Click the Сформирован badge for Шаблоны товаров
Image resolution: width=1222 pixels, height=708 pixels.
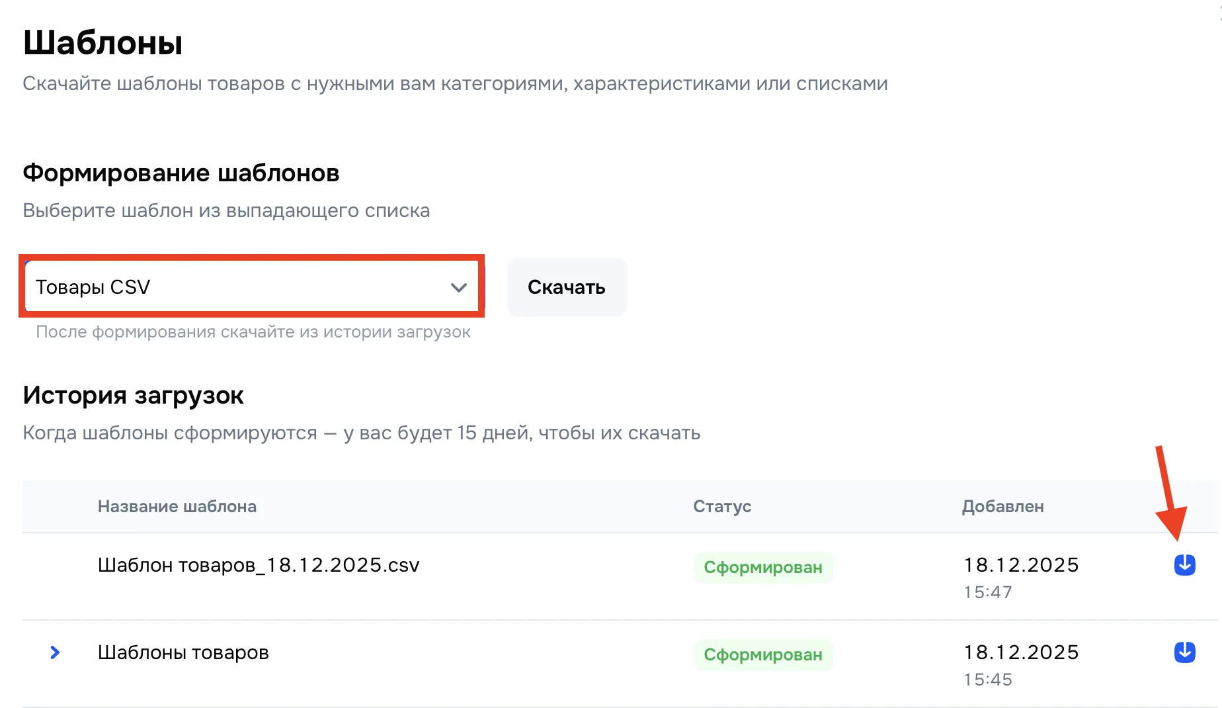(x=763, y=654)
